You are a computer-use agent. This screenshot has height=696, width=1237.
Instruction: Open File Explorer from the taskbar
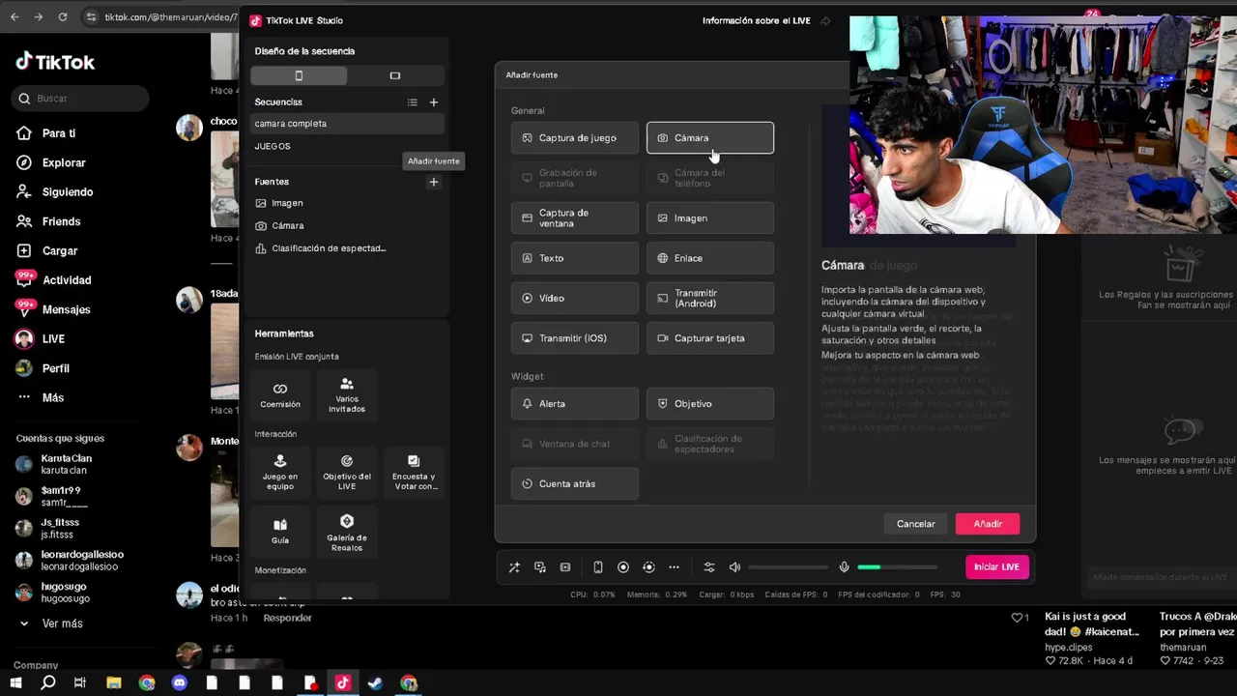coord(114,682)
